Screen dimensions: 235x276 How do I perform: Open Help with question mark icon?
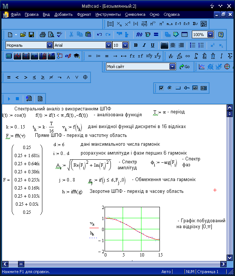[x=221, y=35]
